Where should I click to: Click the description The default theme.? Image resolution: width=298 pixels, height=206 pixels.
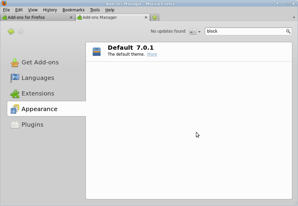click(x=126, y=54)
